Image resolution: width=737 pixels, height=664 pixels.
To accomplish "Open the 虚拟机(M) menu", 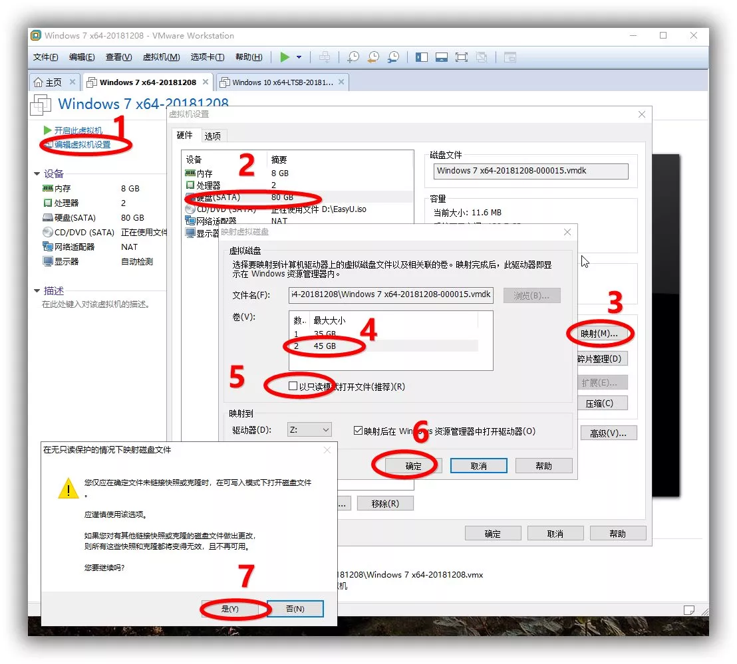I will pyautogui.click(x=161, y=57).
